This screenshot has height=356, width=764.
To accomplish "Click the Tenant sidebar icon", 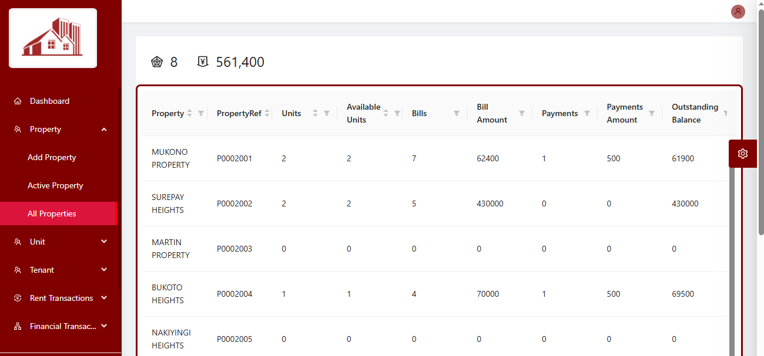I will [18, 270].
